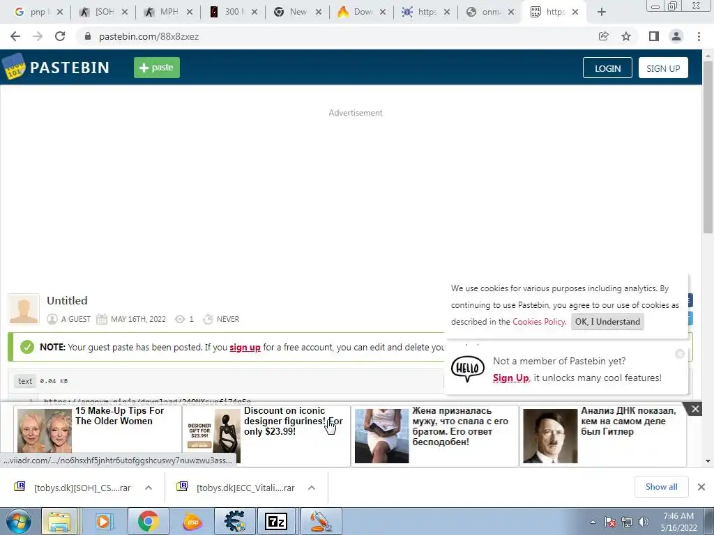Dismiss the sign-up hello popup
Viewport: 714px width, 535px height.
point(679,353)
